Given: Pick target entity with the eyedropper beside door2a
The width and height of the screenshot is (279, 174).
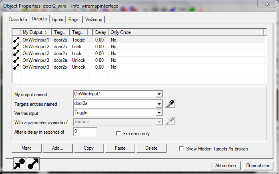Looking at the screenshot, I should coord(170,104).
